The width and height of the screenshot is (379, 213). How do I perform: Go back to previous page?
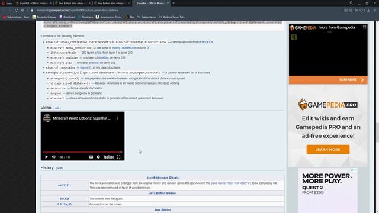coord(4,11)
